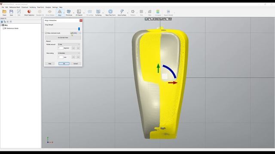Open the Reference Mesh menu
Screen dimensions: 275x154
[15, 7]
